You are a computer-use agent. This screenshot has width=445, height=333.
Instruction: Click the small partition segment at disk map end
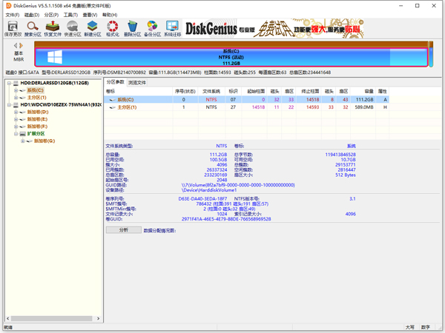coord(431,54)
